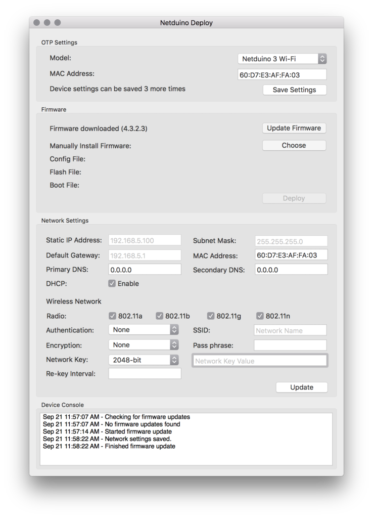
Task: Click the Flash File label
Action: tap(65, 172)
